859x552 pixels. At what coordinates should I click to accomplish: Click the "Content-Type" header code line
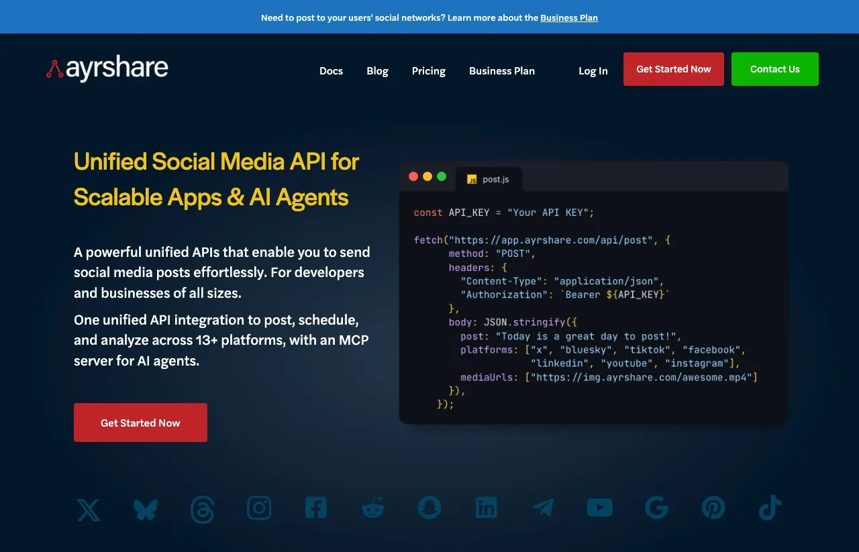tap(562, 281)
